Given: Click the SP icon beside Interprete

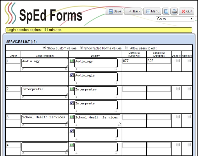Looking at the screenshot, I should (72, 103).
